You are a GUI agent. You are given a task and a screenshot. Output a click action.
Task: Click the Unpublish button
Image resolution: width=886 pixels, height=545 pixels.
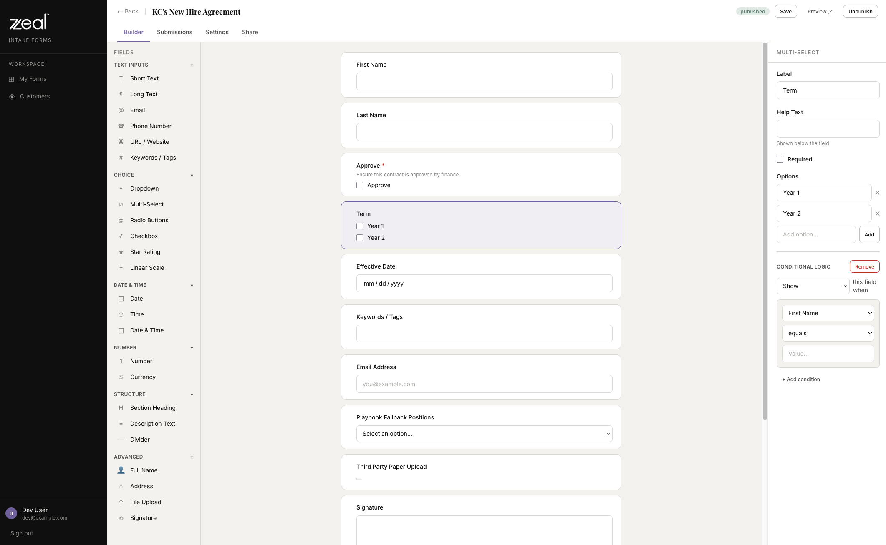860,11
